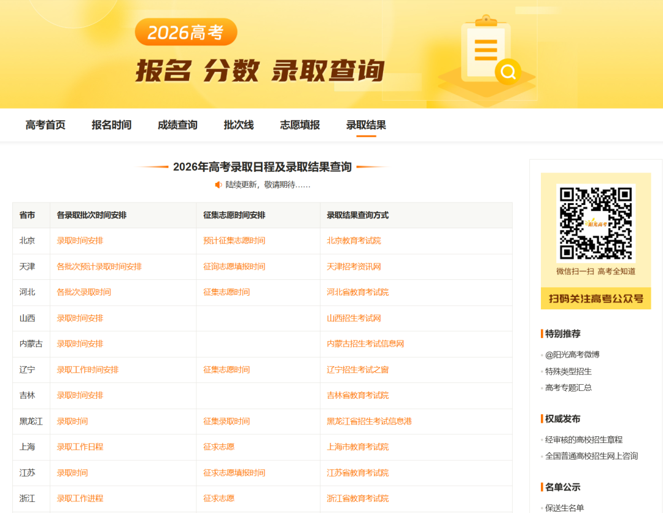Click the 特别推荐 section heading
The width and height of the screenshot is (663, 513).
point(562,334)
